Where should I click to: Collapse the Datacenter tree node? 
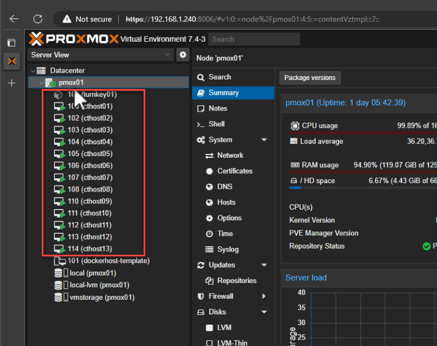pos(33,70)
